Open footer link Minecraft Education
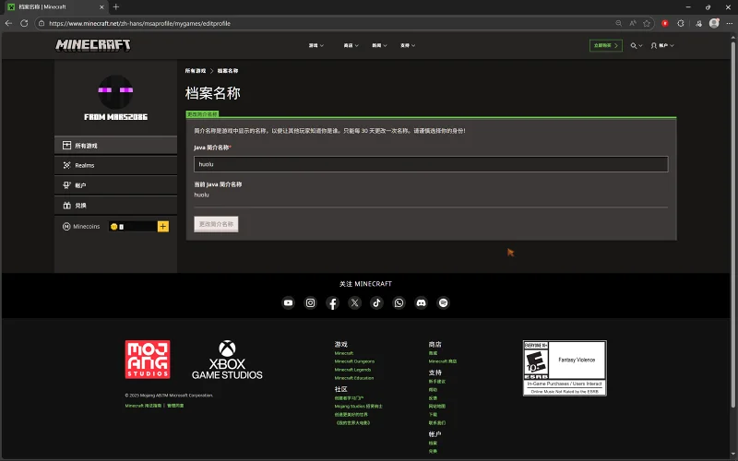Screen dimensions: 738x461 coord(354,378)
